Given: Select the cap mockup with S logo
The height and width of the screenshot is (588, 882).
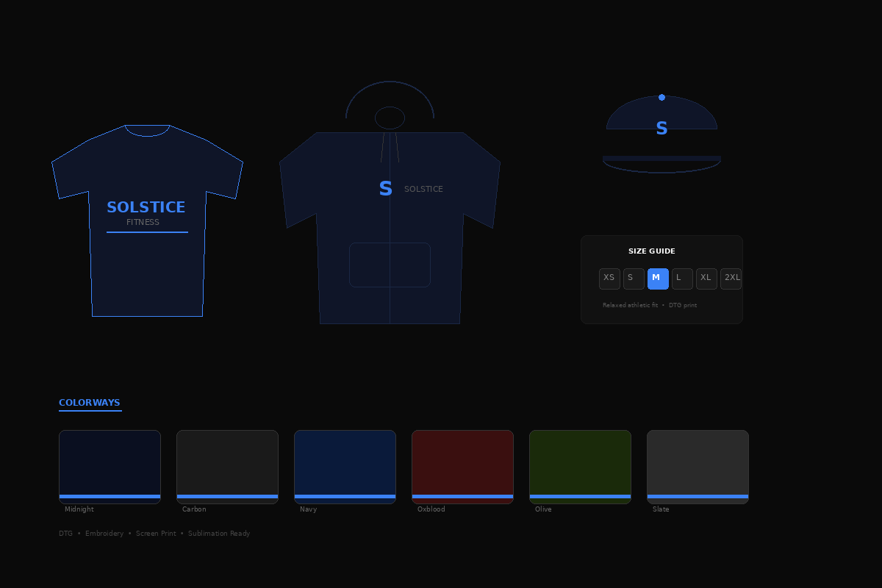Looking at the screenshot, I should [x=661, y=134].
